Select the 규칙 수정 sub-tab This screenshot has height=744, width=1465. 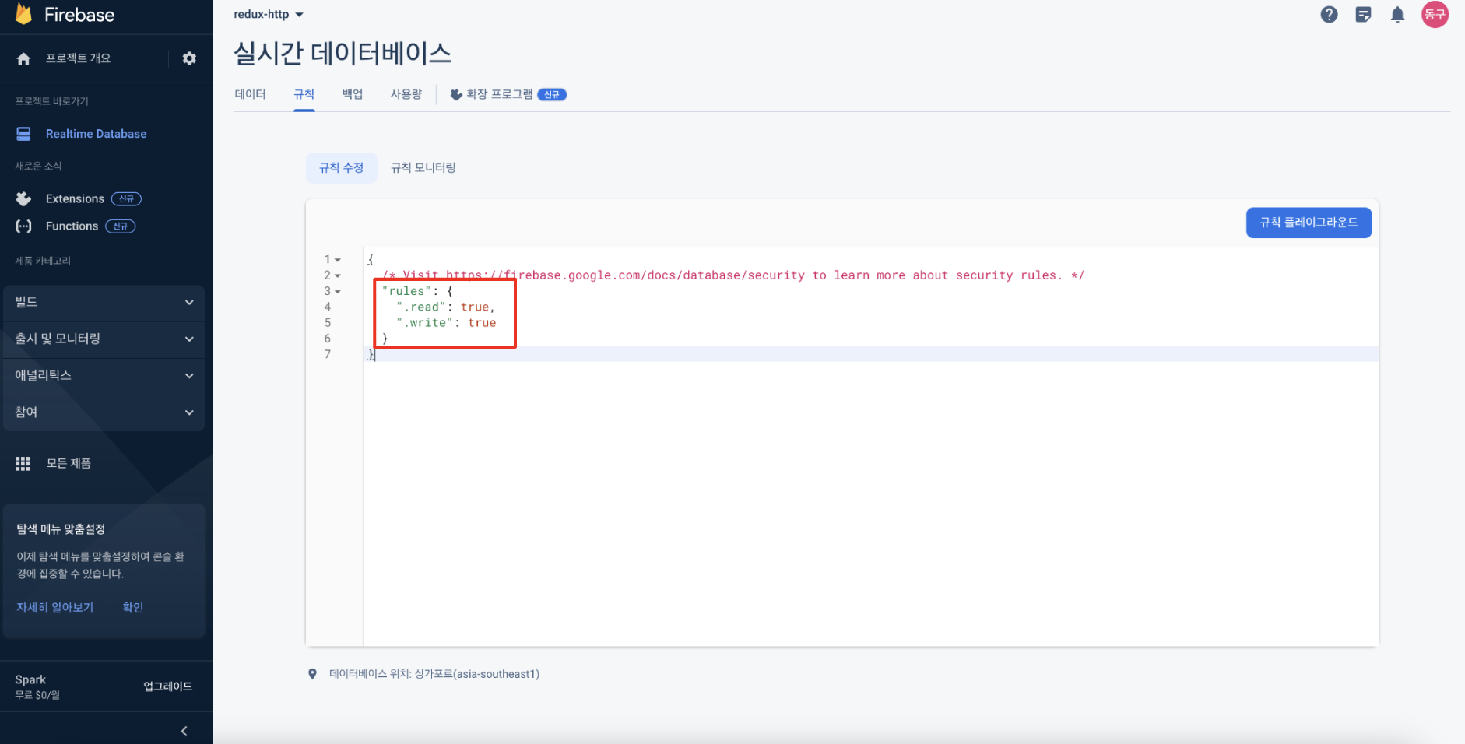(341, 167)
